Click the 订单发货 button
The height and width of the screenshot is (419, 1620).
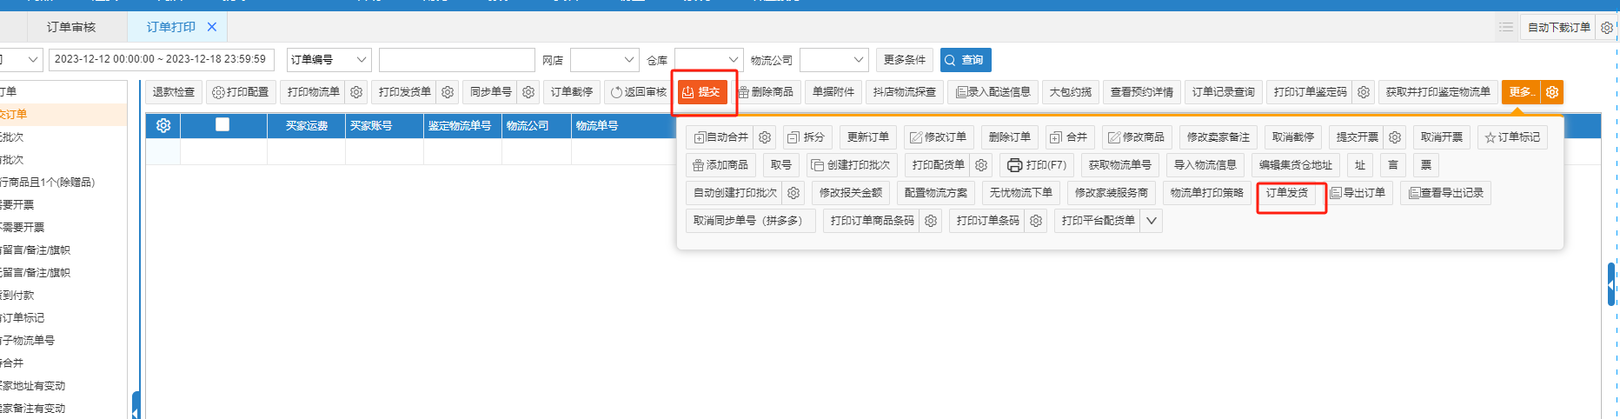coord(1287,193)
